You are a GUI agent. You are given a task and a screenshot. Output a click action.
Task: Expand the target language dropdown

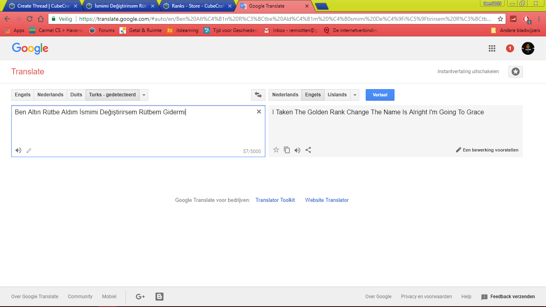pos(355,95)
